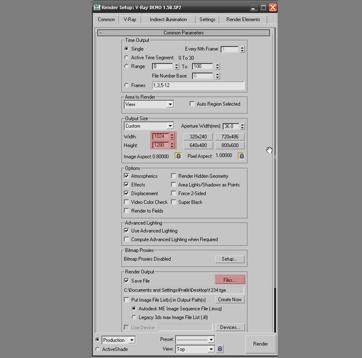
Task: Adjust the Every Nth Frame spinner
Action: coord(242,49)
